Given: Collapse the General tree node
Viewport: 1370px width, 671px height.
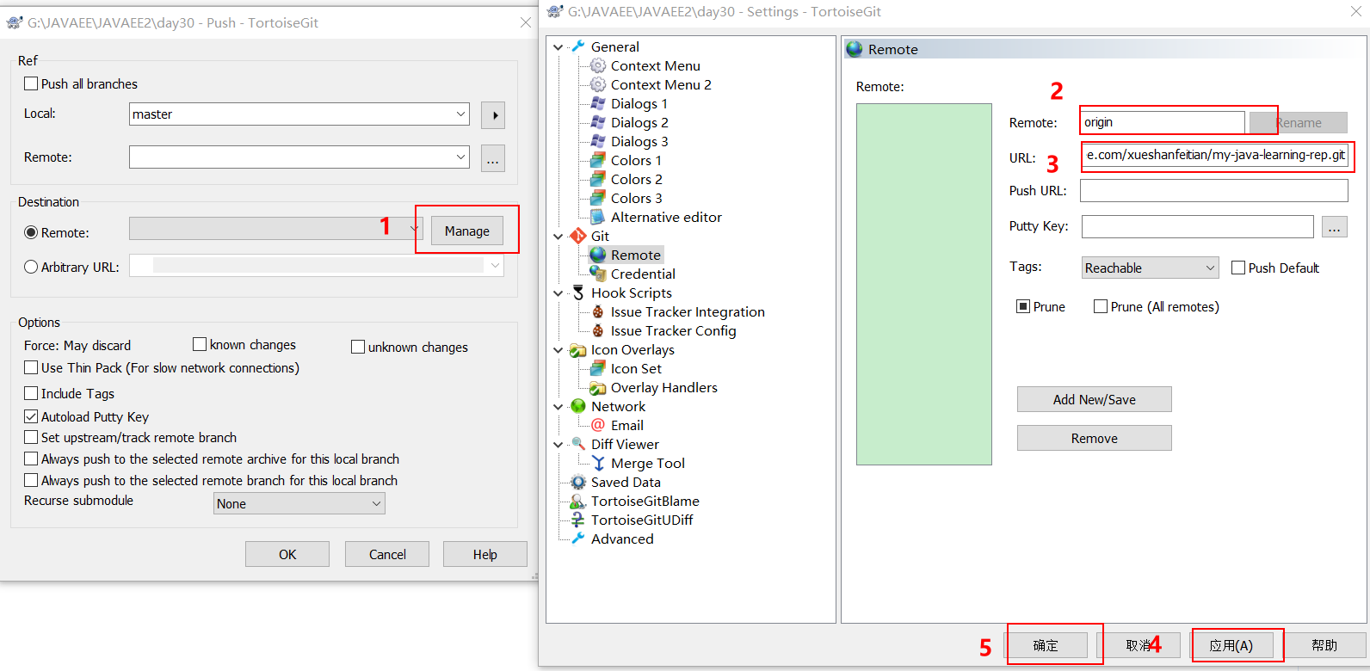Looking at the screenshot, I should (558, 47).
